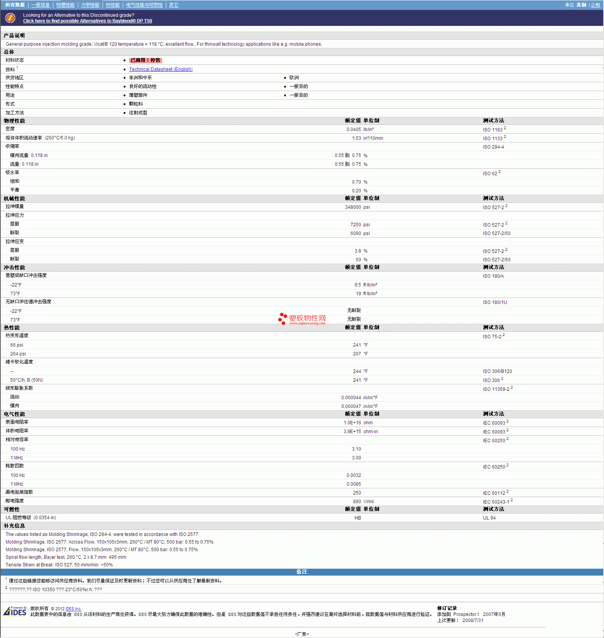This screenshot has height=638, width=604.
Task: Go to the 热性能 tab
Action: (x=112, y=5)
